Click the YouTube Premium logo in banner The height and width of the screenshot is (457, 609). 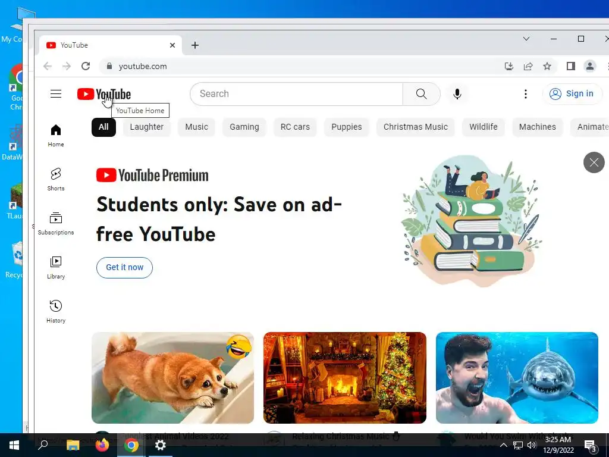(152, 176)
